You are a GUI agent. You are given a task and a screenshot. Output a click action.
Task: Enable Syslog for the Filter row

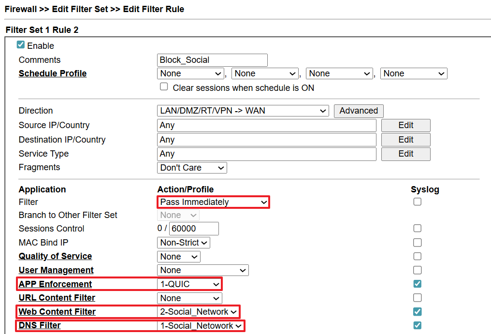417,202
